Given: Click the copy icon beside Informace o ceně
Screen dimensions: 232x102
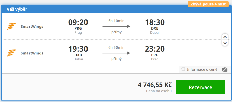Looking at the screenshot, I should pos(183,69).
